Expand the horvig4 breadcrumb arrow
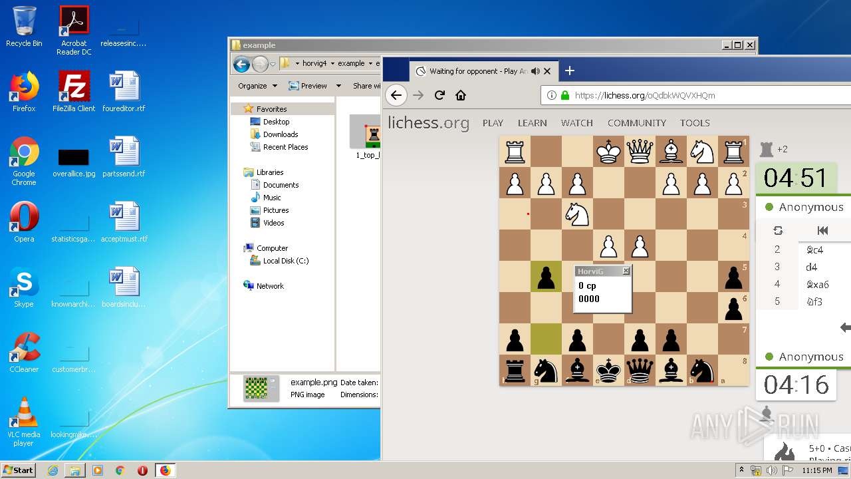The width and height of the screenshot is (851, 479). 332,63
